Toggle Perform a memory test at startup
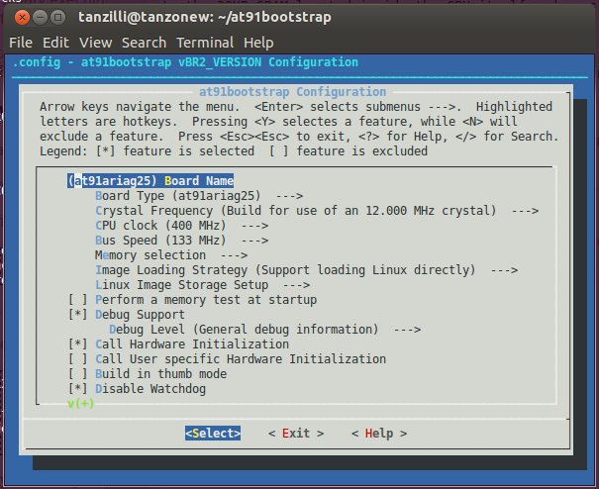 tap(192, 300)
